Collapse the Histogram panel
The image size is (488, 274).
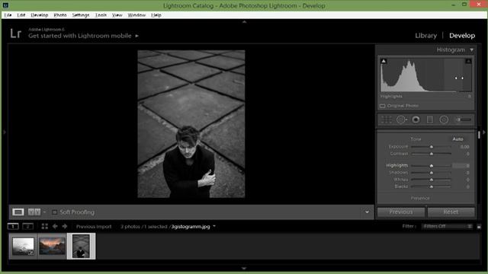click(x=471, y=50)
